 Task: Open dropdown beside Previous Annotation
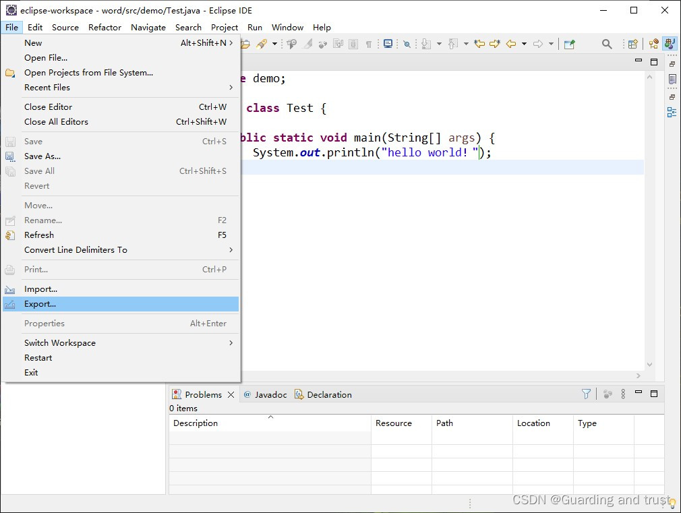pos(466,44)
